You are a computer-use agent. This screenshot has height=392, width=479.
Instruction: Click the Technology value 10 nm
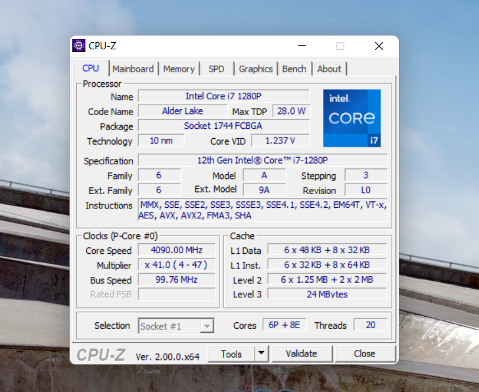click(x=161, y=141)
